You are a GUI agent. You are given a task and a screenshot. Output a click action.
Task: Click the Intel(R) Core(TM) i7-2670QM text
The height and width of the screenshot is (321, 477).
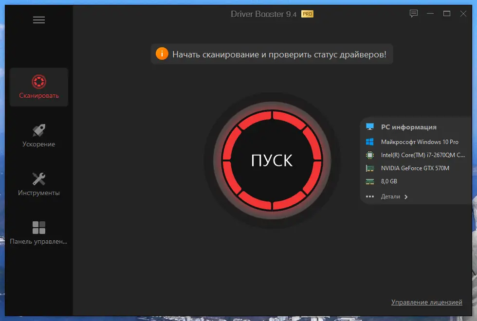[x=423, y=155]
